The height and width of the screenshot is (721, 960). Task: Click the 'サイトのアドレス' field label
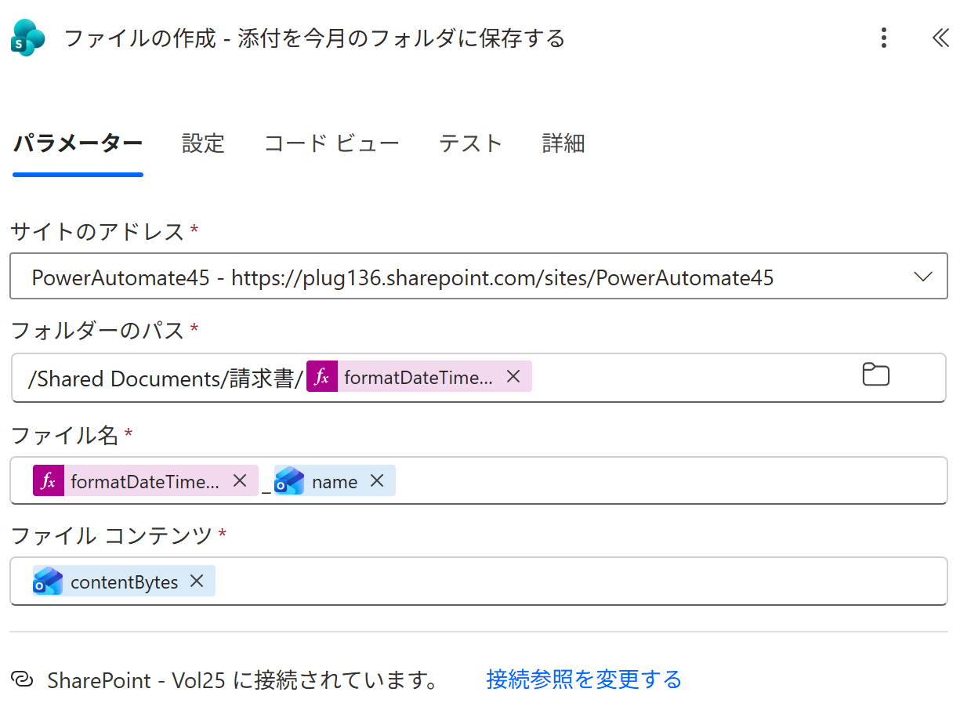pyautogui.click(x=97, y=231)
